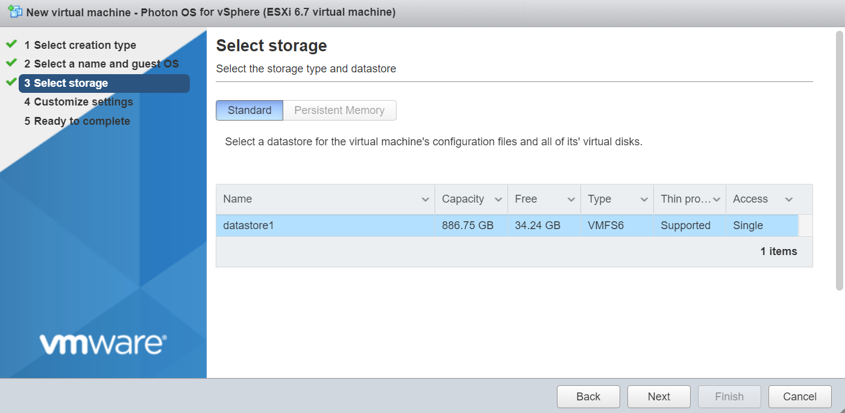845x413 pixels.
Task: Click the VMware logo in the sidebar
Action: 103,344
